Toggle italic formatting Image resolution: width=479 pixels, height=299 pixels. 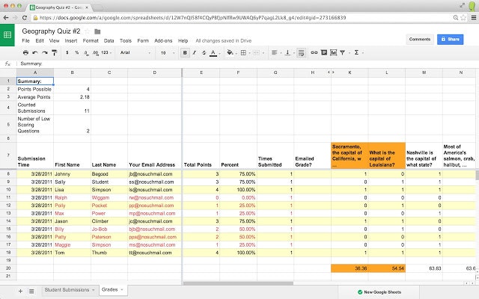point(194,53)
